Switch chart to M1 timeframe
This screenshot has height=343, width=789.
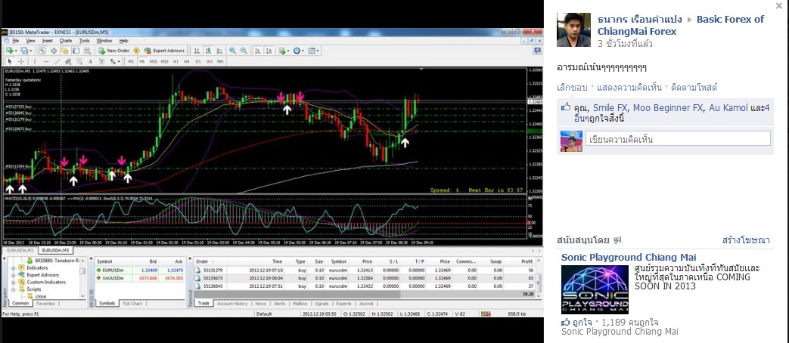point(131,61)
